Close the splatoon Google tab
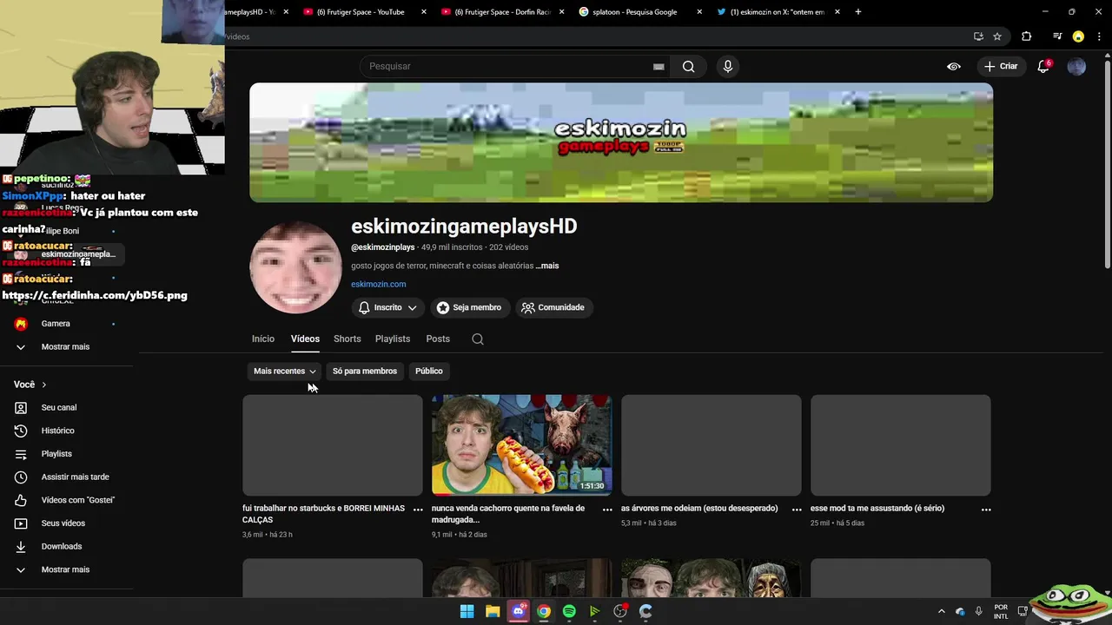 click(699, 12)
